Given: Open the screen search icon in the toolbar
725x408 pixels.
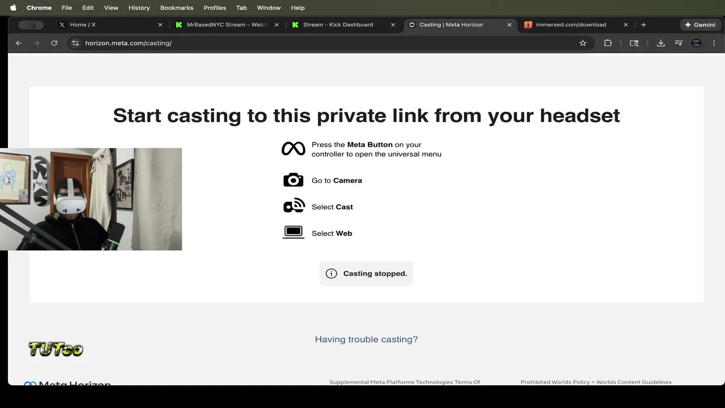Looking at the screenshot, I should [x=634, y=43].
